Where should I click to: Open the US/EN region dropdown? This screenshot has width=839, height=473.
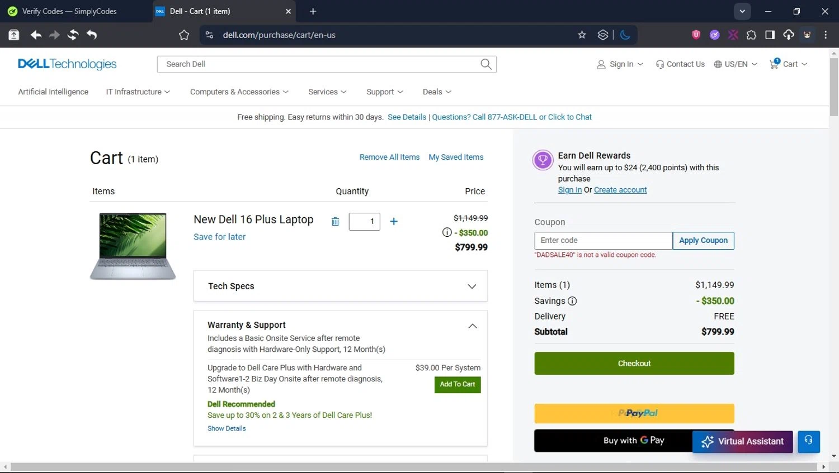coord(736,64)
